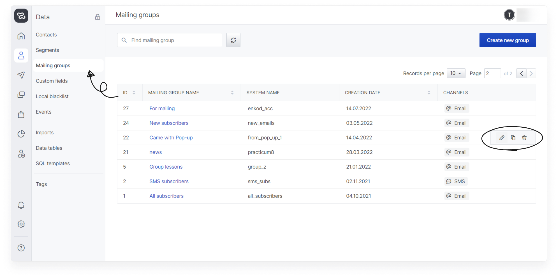This screenshot has width=558, height=278.
Task: Open the settings gear icon
Action: tap(21, 224)
